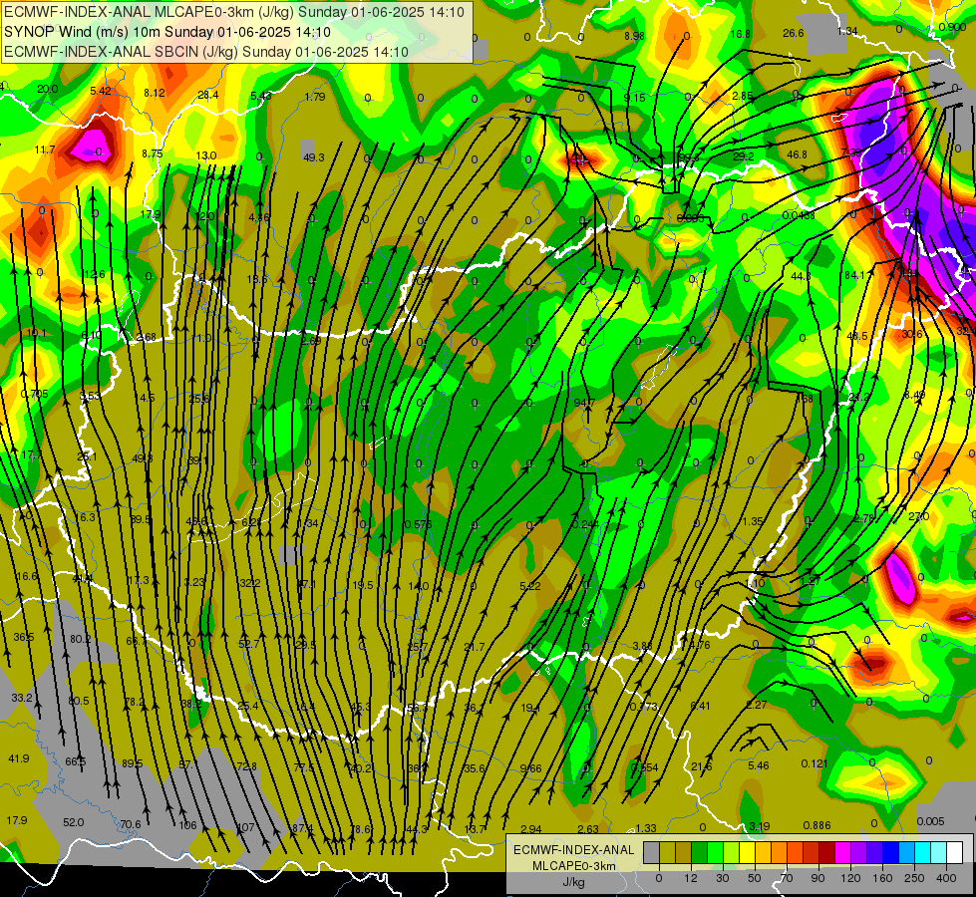Click the map value 107
The height and width of the screenshot is (897, 976).
click(246, 827)
